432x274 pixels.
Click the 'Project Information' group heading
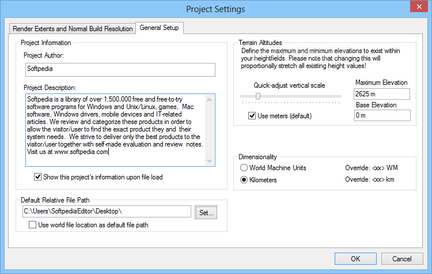46,43
